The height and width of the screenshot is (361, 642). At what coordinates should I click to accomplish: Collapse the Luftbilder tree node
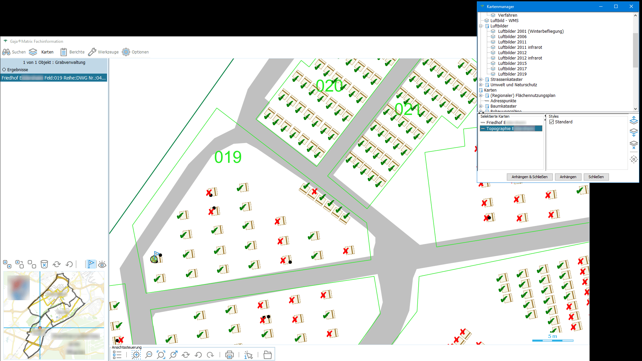[481, 26]
